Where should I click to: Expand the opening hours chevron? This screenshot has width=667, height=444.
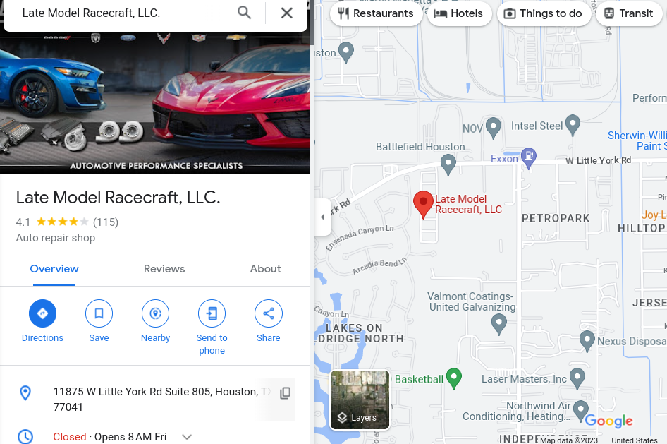pos(187,437)
